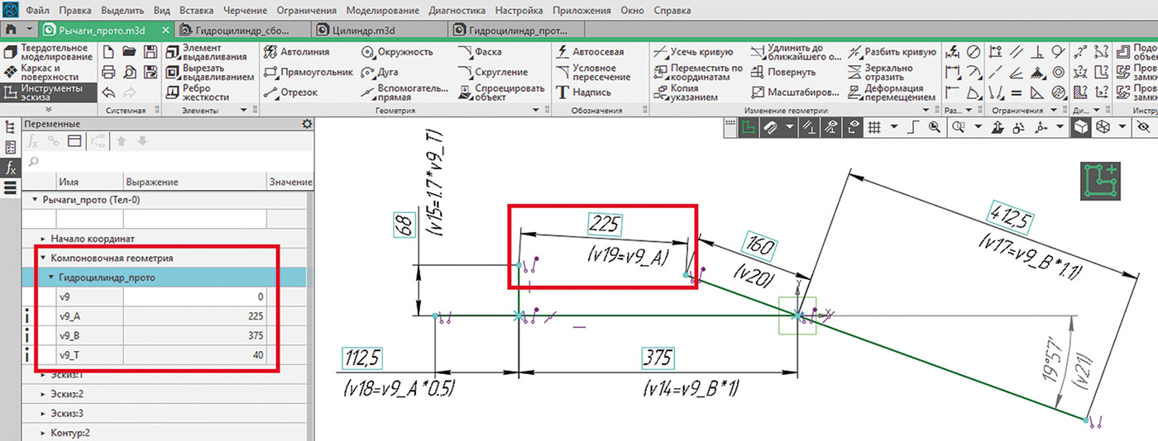Click the Элемент выдавливания extrude tool
This screenshot has height=441, width=1158.
[x=207, y=52]
